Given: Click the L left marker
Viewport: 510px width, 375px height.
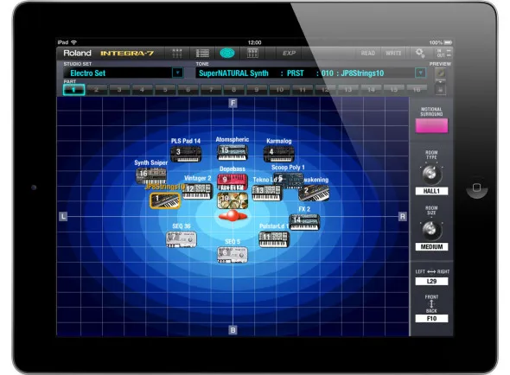Looking at the screenshot, I should [63, 216].
